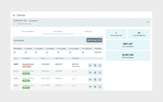Screen dimensions: 163x102
Task: Click the Cobranza Activada checkmark
Action: coord(14,24)
